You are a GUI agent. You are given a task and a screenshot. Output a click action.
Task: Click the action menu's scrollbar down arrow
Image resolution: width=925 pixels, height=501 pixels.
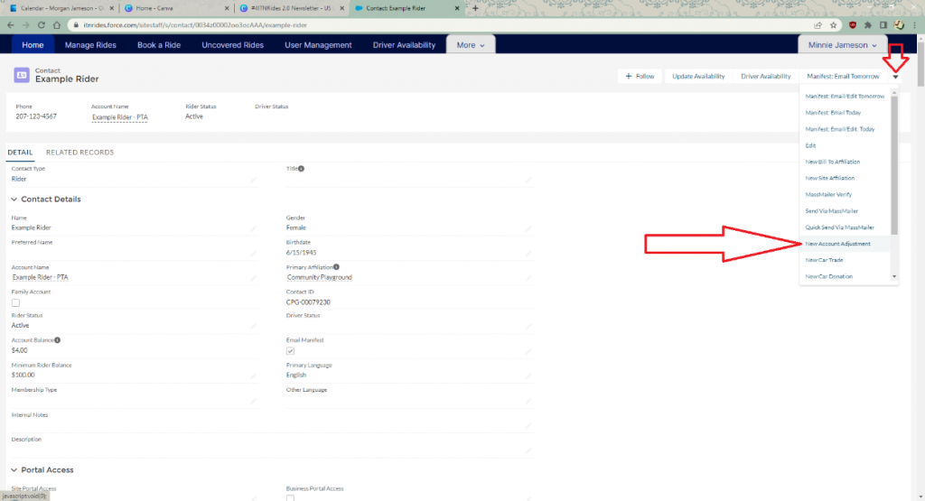pyautogui.click(x=894, y=276)
